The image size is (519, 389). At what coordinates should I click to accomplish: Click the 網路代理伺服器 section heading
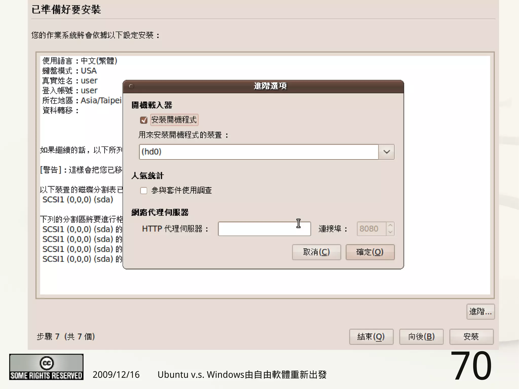[160, 212]
